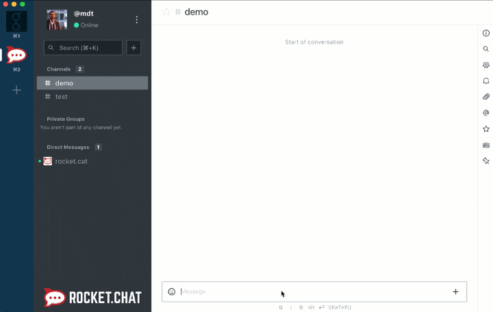Screen dimensions: 493x312
Task: Click the @mdt user avatar
Action: point(57,19)
